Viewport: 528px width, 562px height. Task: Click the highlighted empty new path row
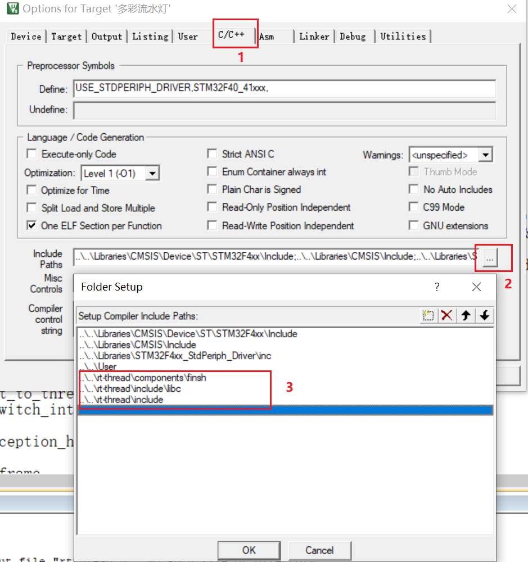coord(286,410)
